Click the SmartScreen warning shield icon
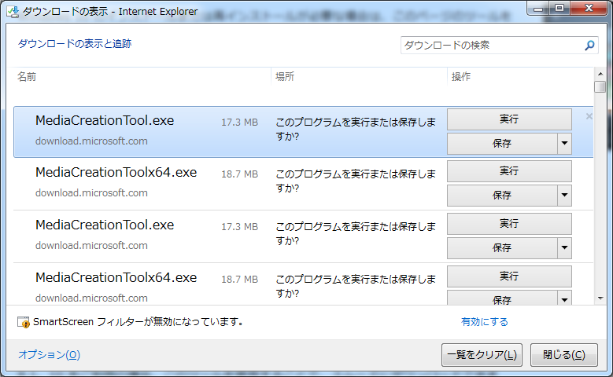Screen dimensions: 613x377 (x=23, y=322)
